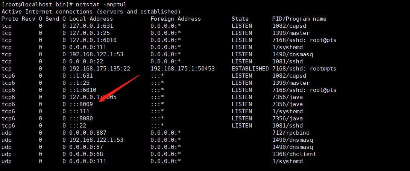Select tcp6 local address ::1:631

tap(81, 76)
